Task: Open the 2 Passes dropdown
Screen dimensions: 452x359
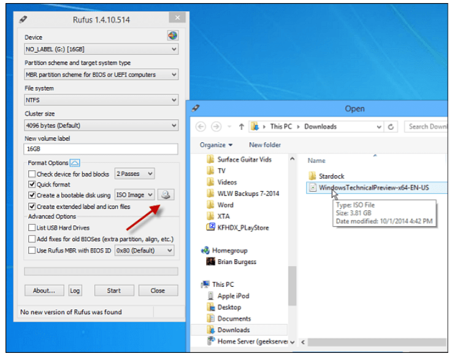Action: tap(135, 173)
